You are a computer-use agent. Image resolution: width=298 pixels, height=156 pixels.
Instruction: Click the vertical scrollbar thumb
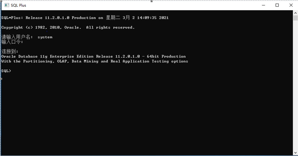(x=295, y=18)
